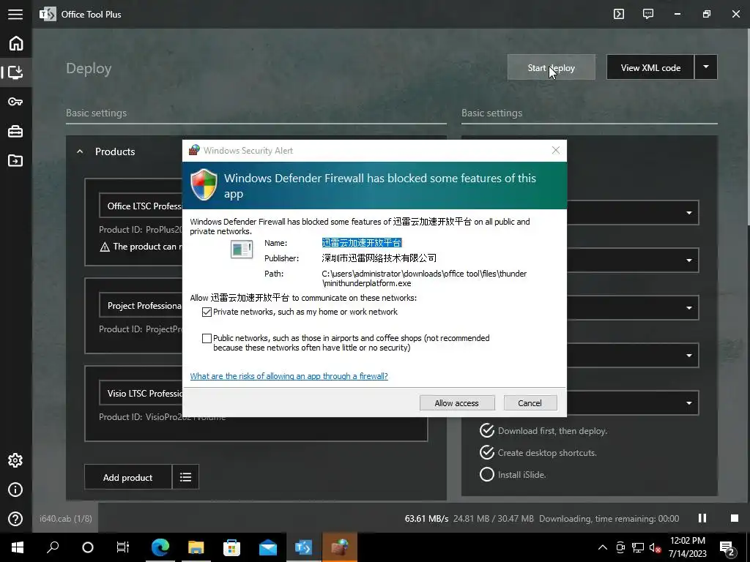Click the i640.cab (1/8) progress label

[x=65, y=519]
